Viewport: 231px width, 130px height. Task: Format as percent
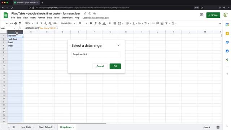coord(42,23)
